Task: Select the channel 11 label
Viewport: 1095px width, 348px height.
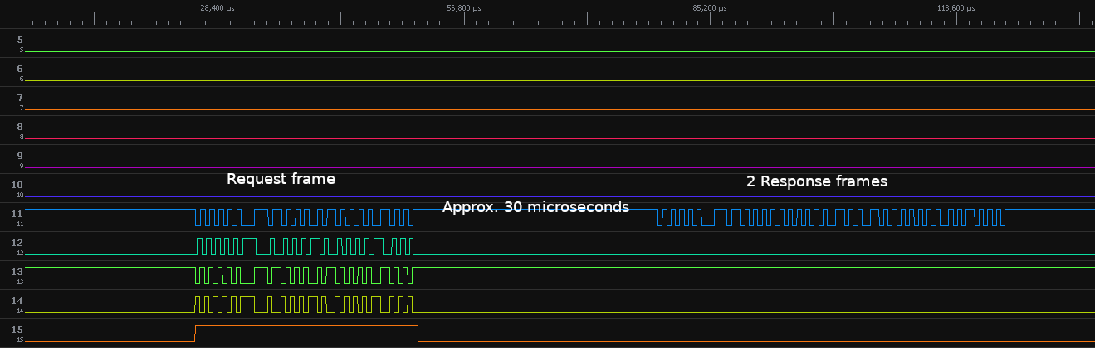Action: pyautogui.click(x=18, y=214)
